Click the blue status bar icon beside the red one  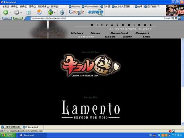[x=173, y=131]
